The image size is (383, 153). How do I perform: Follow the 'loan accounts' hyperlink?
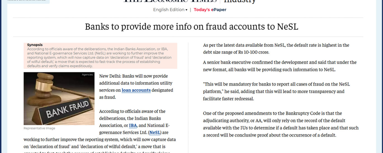[x=136, y=90]
